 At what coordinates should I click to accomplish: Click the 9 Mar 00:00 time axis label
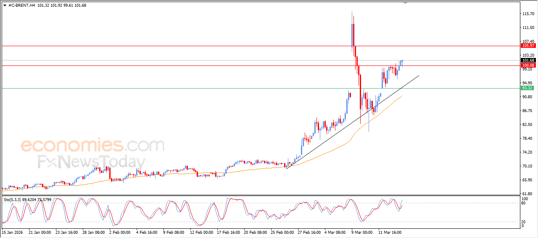click(x=361, y=232)
